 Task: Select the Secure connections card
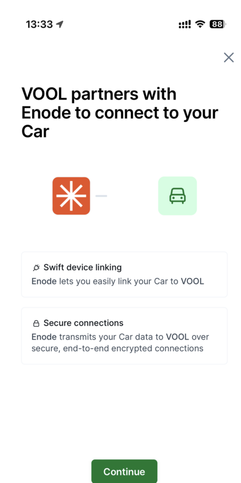124,336
